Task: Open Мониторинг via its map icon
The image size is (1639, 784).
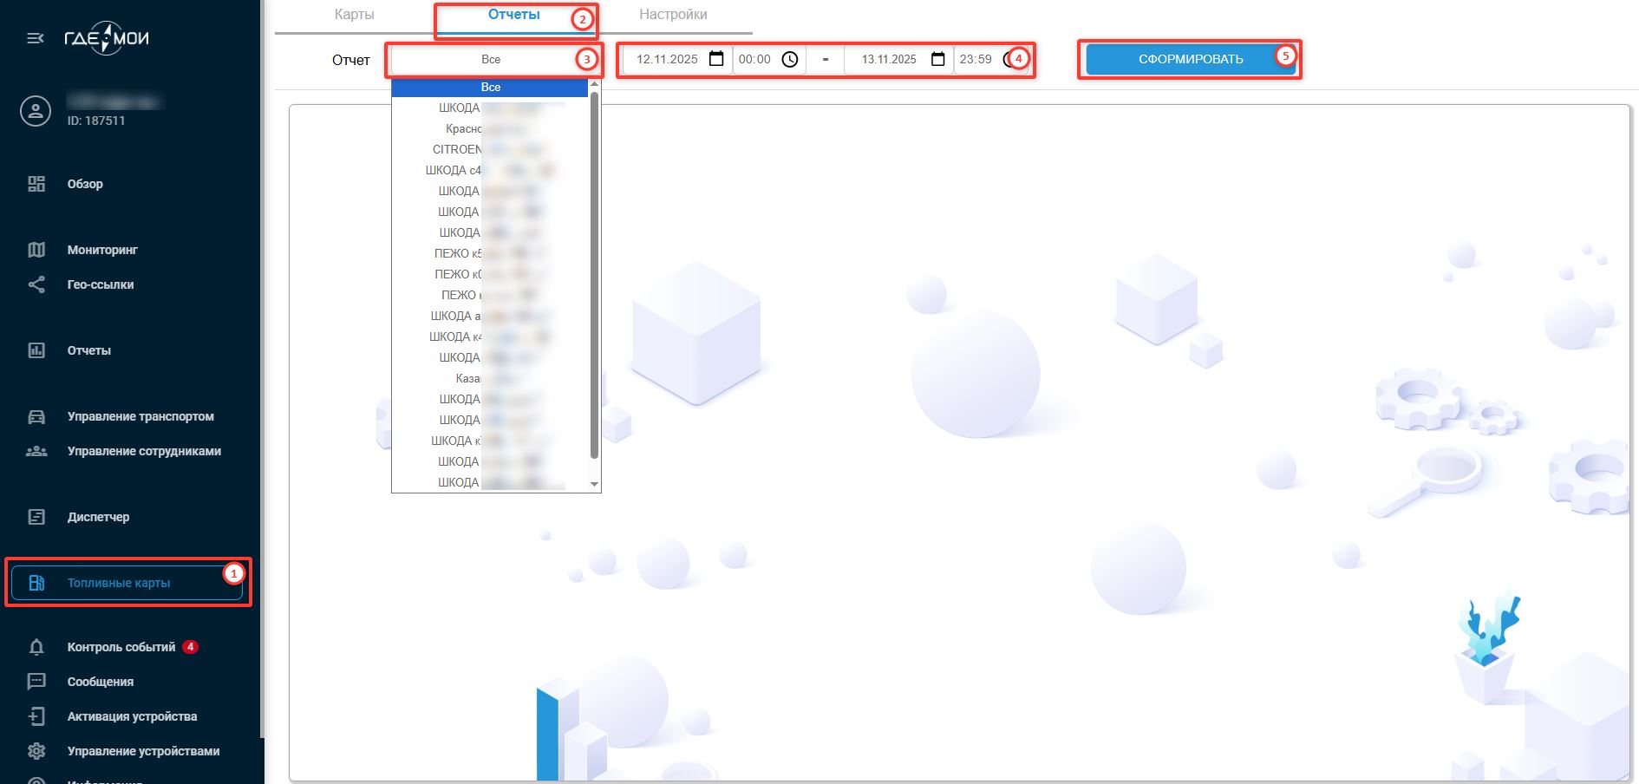Action: [36, 250]
